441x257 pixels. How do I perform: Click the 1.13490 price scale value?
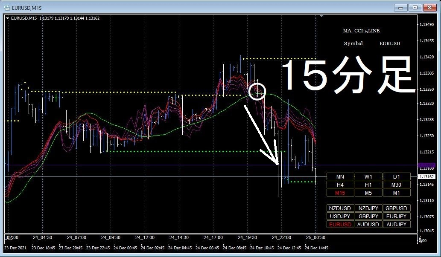click(x=426, y=25)
